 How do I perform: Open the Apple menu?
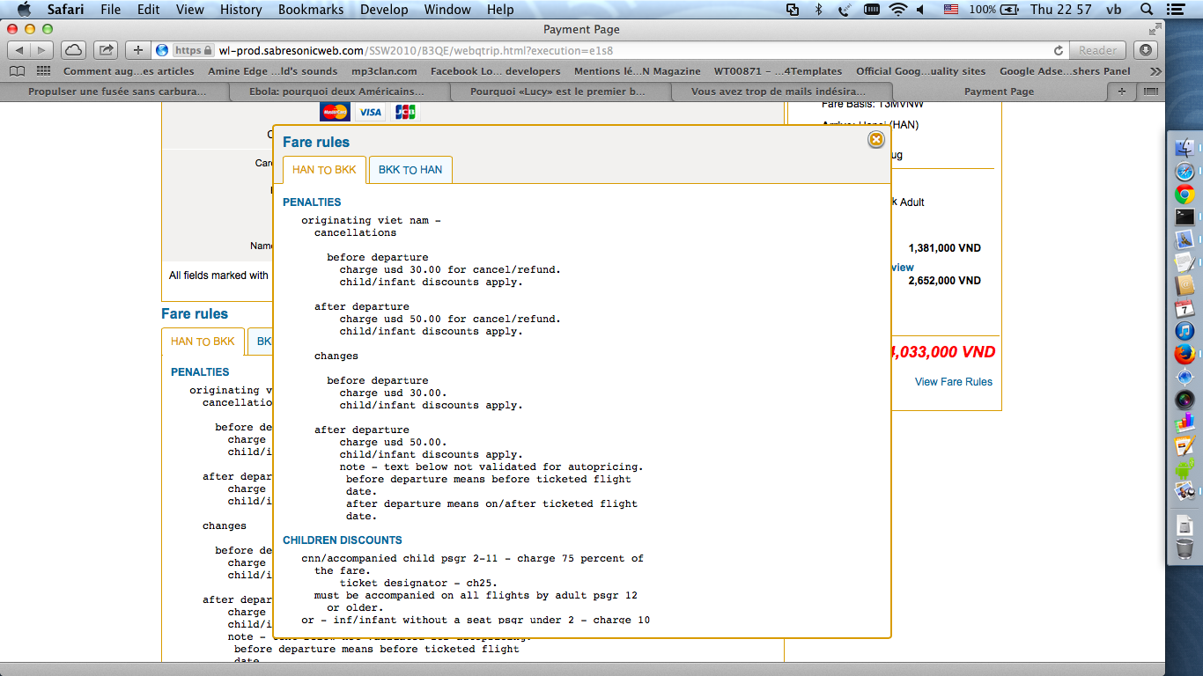pos(24,10)
